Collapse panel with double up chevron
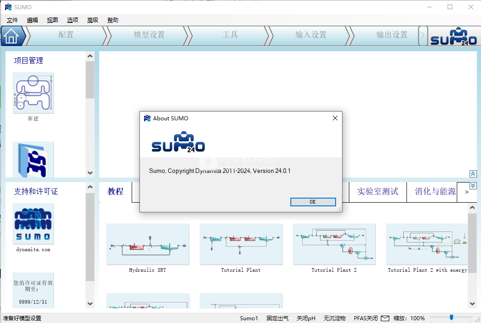 click(x=473, y=174)
